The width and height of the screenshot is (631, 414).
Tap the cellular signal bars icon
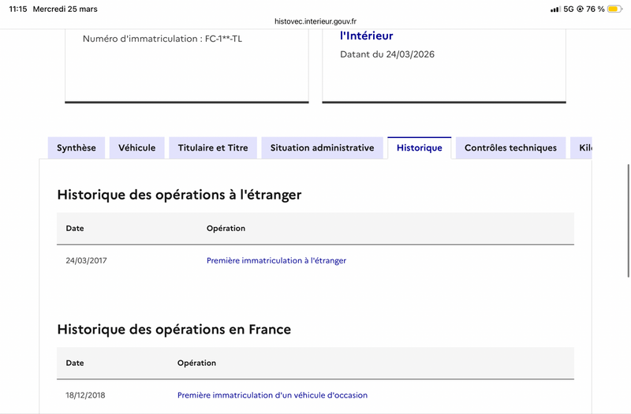click(x=554, y=9)
